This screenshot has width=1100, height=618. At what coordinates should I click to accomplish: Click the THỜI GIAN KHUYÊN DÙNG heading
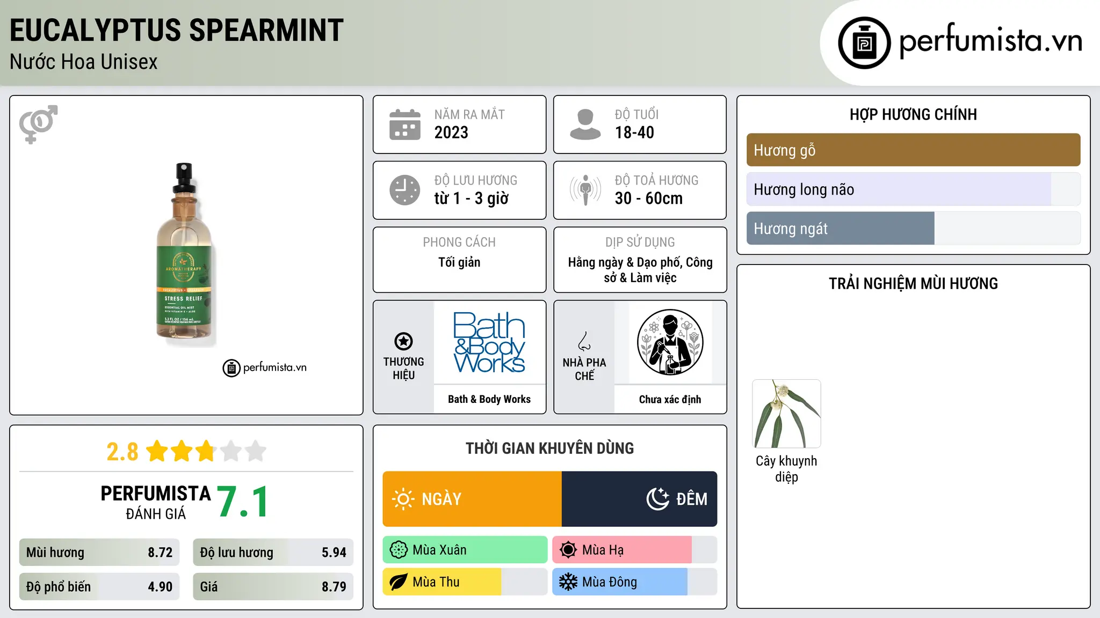[549, 448]
